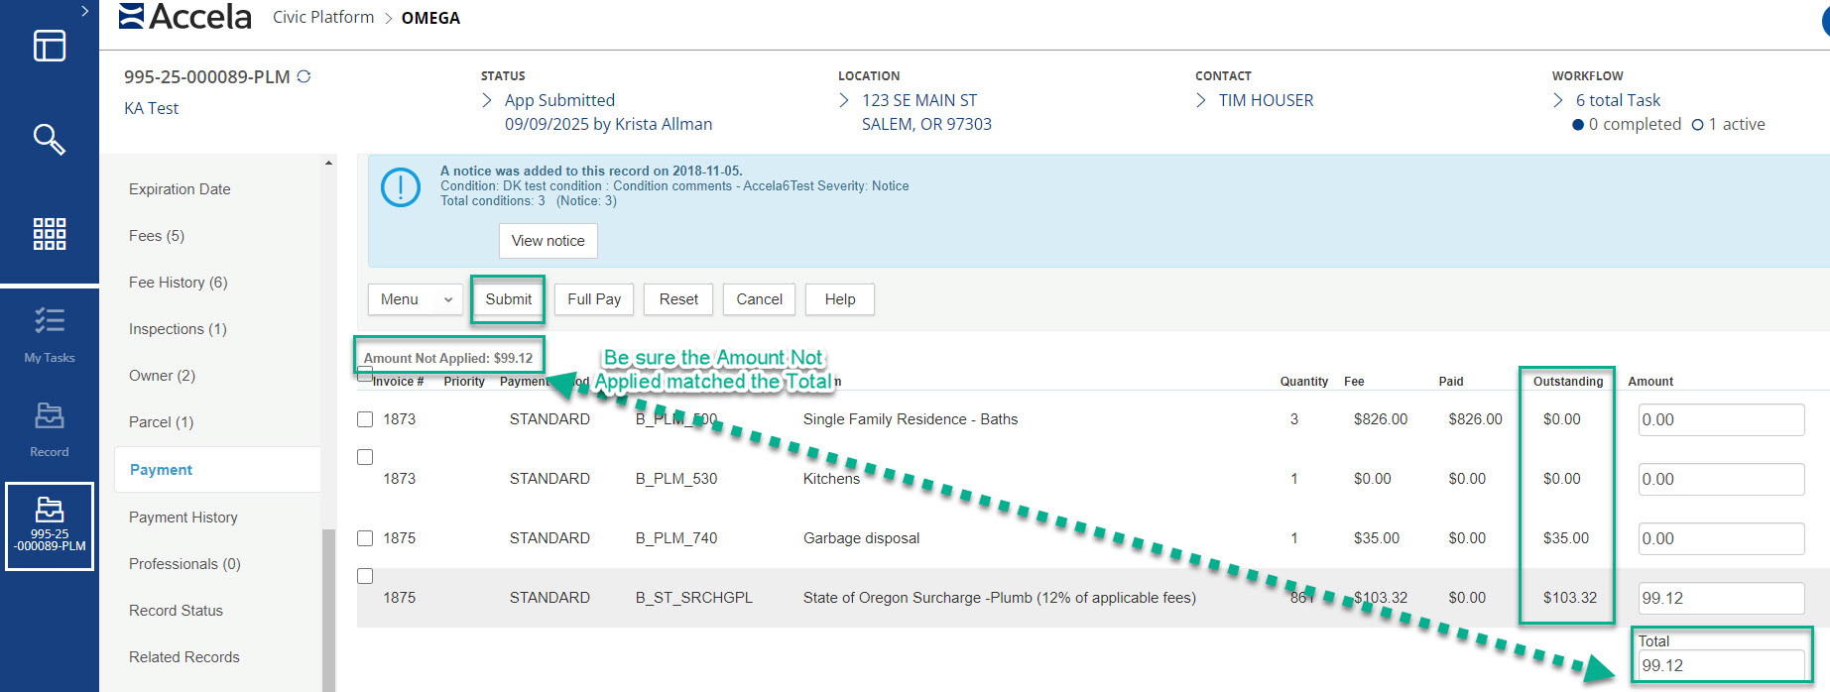This screenshot has height=692, width=1830.
Task: Open the launchpad grid icon
Action: (x=50, y=234)
